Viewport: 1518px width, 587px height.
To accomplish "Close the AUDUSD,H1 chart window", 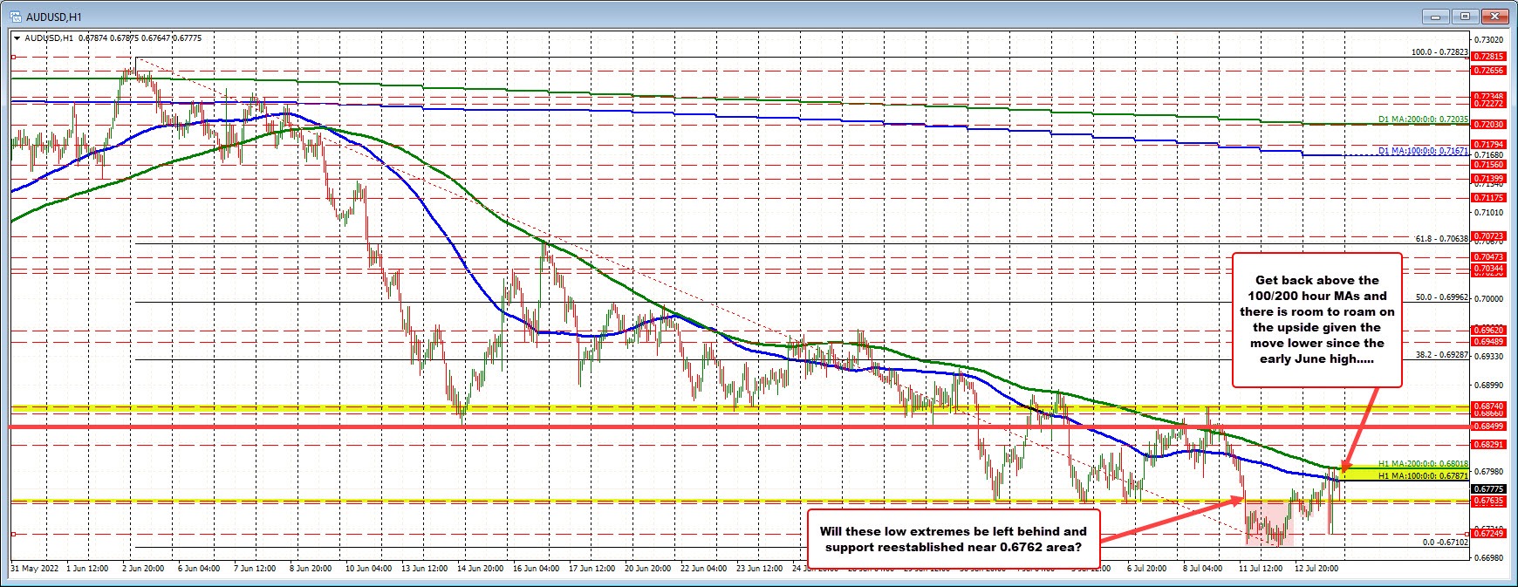I will [x=1494, y=16].
